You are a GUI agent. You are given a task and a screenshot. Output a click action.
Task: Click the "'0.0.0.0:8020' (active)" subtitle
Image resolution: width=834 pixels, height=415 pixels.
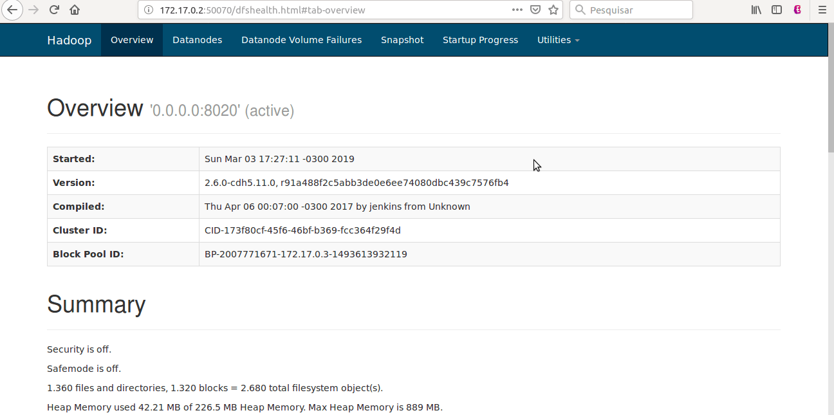tap(222, 111)
